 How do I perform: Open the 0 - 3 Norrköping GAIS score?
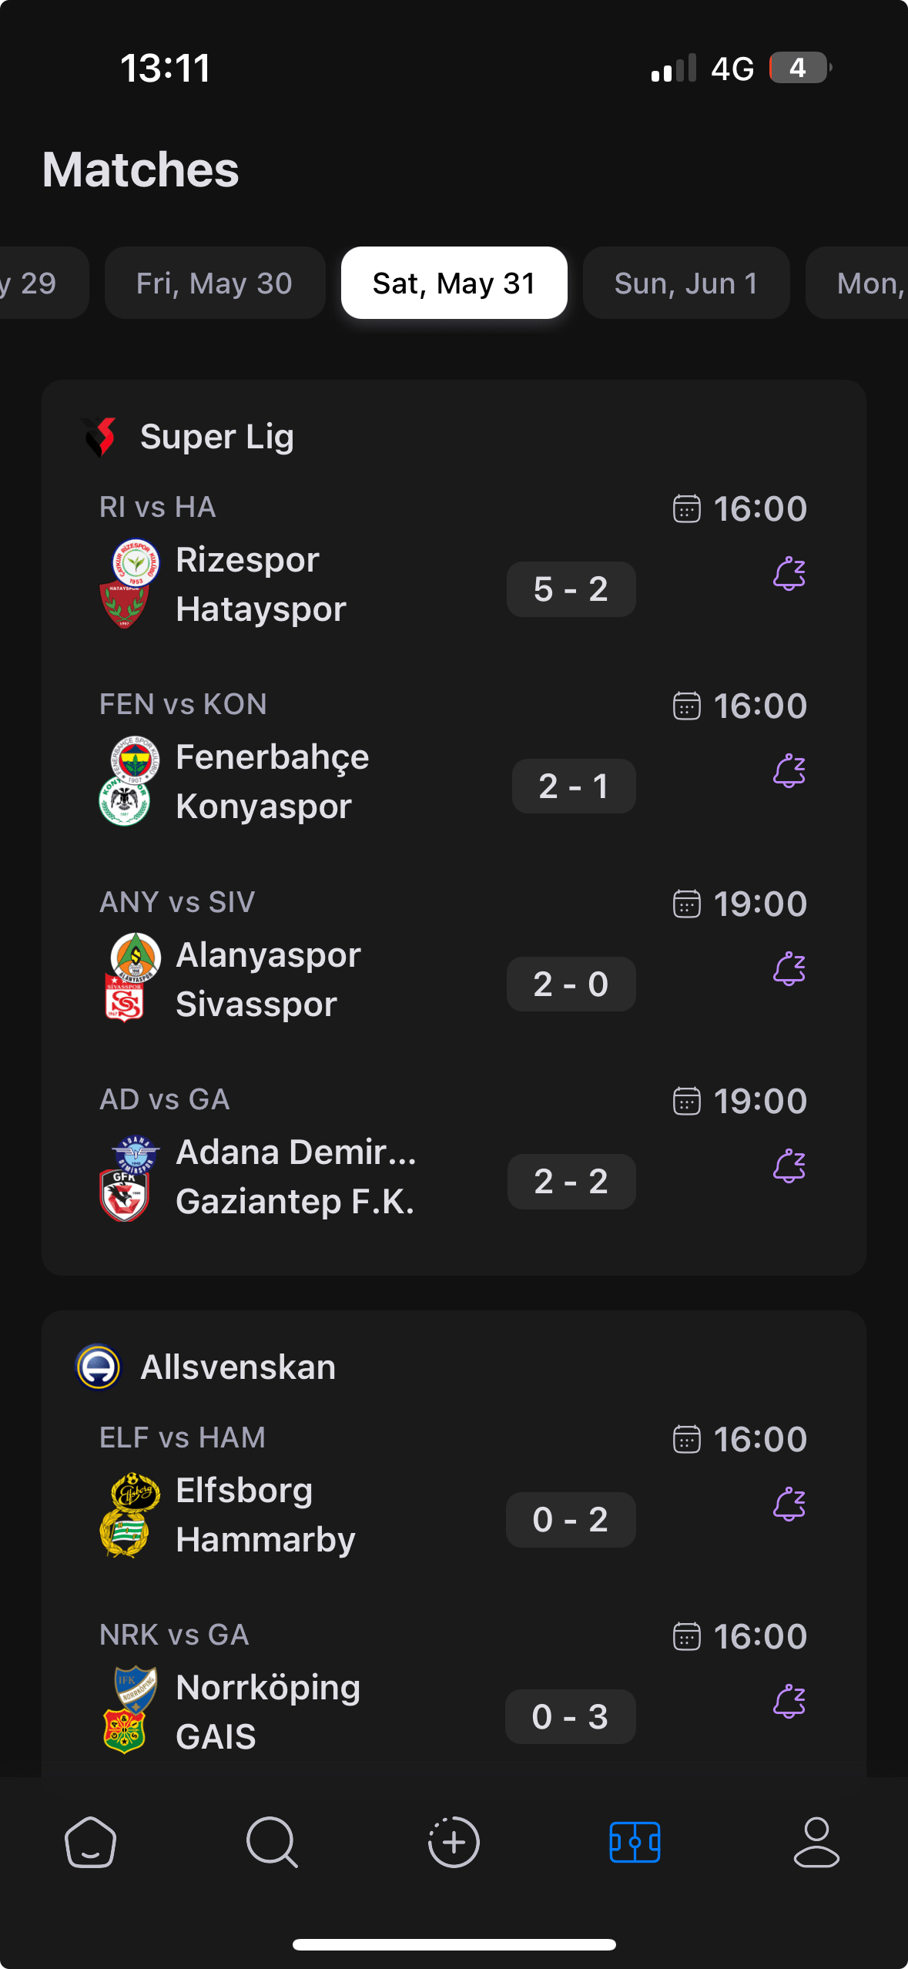(x=571, y=1717)
